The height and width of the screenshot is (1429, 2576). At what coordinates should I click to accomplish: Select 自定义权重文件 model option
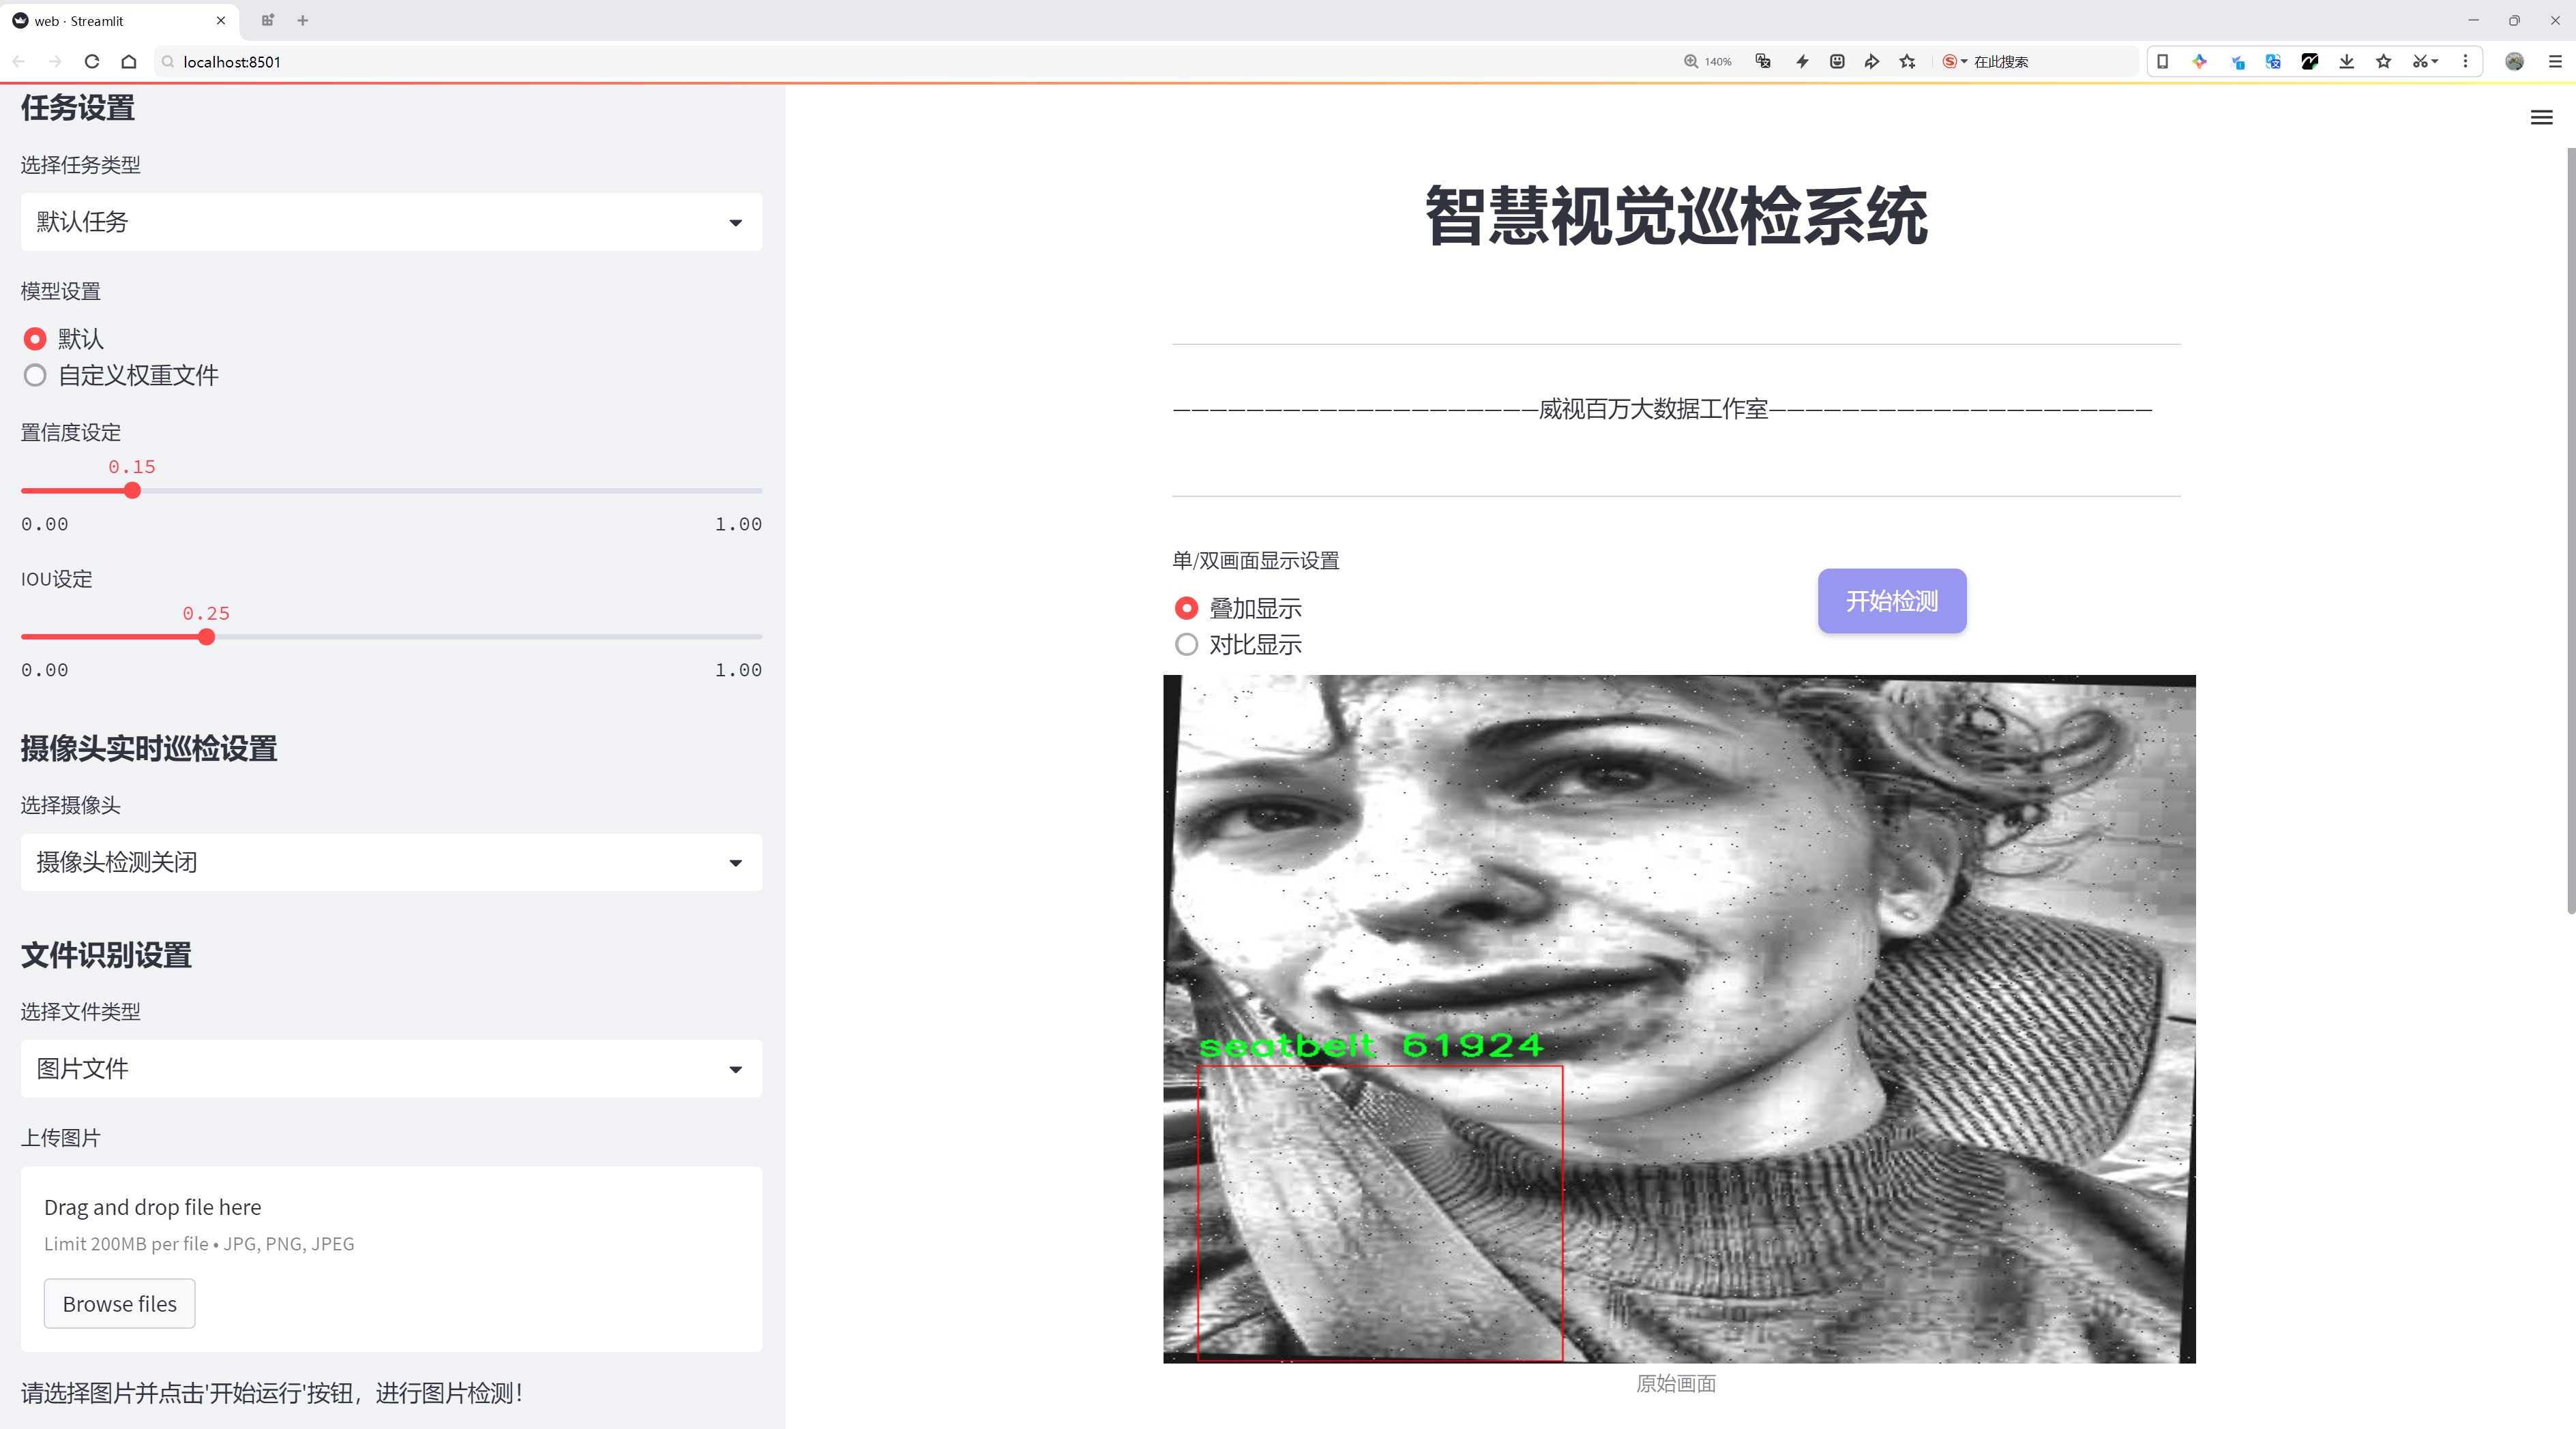(x=35, y=376)
